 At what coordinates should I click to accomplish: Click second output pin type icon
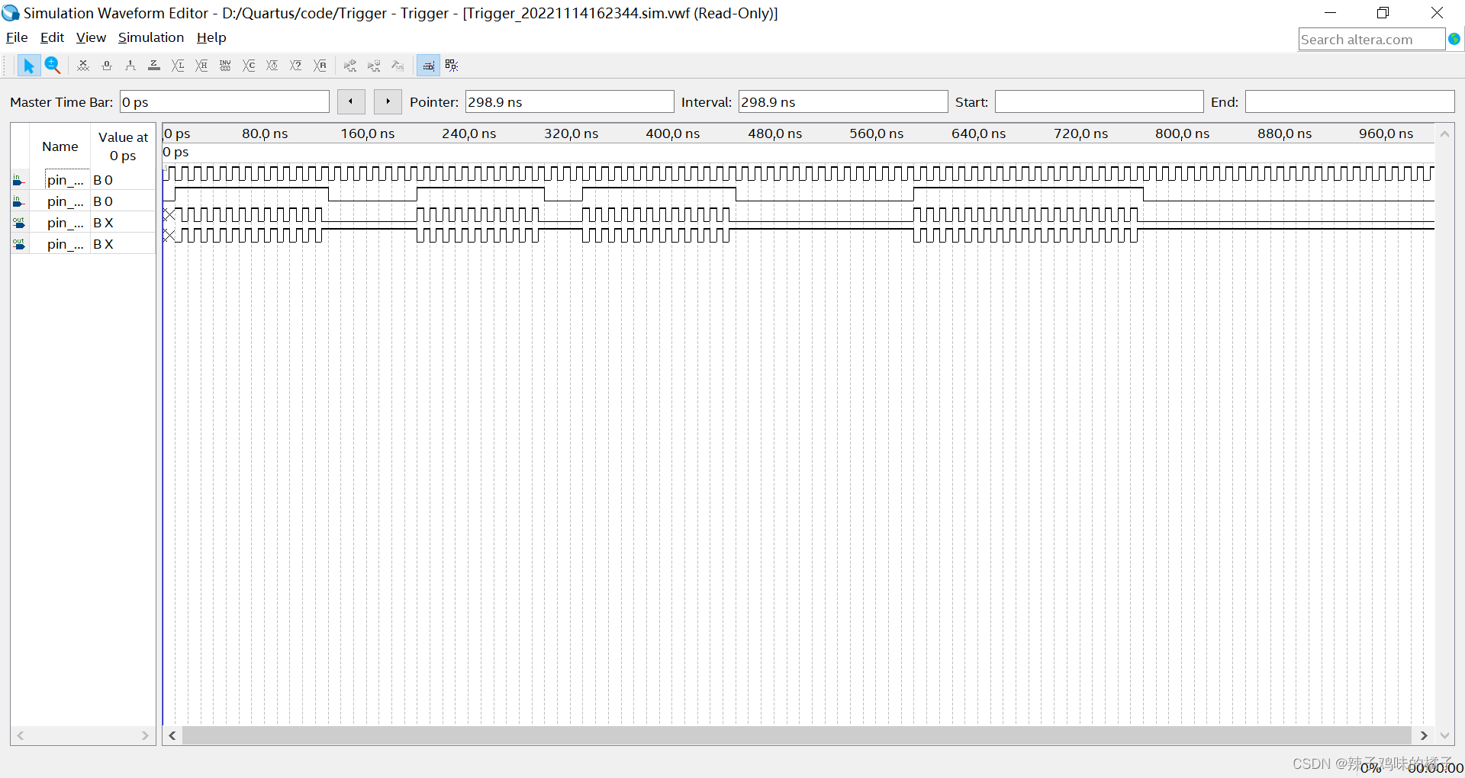[19, 245]
